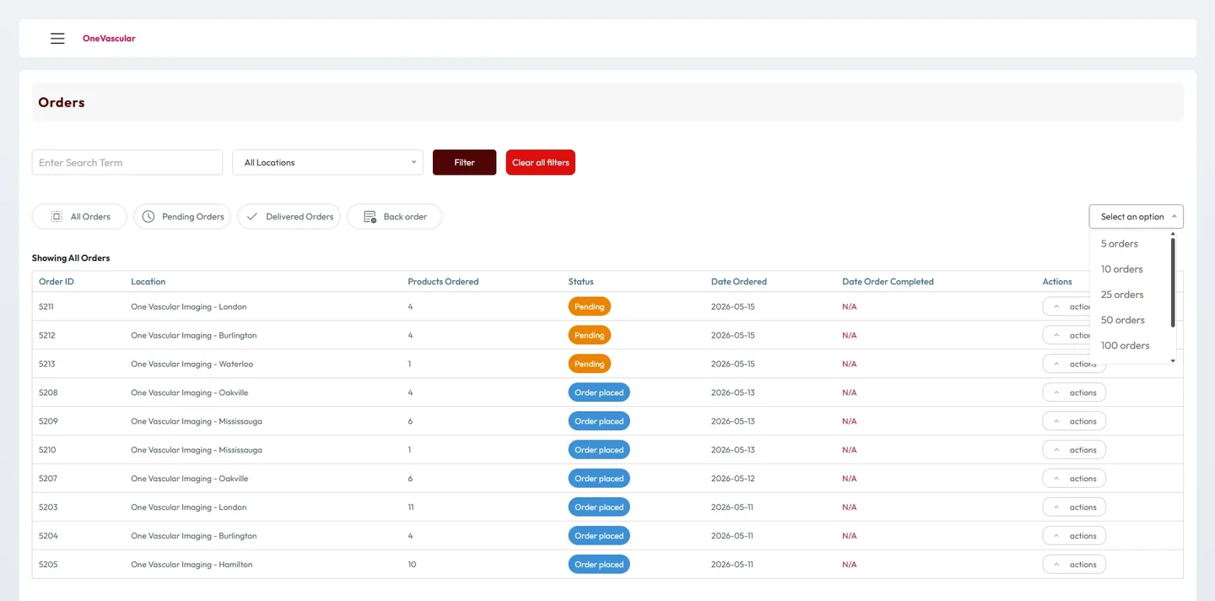The width and height of the screenshot is (1215, 601).
Task: Select the All Orders tab
Action: coord(79,217)
